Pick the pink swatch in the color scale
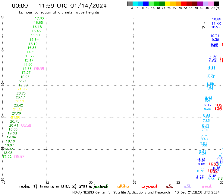This screenshot has height=195, width=223. 211,4
